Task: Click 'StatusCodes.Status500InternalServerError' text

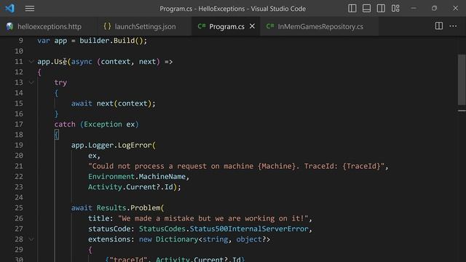Action: click(224, 229)
